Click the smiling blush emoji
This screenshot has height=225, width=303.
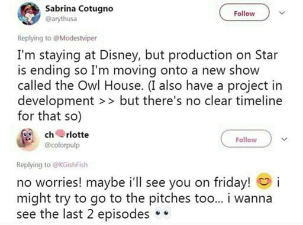264,181
